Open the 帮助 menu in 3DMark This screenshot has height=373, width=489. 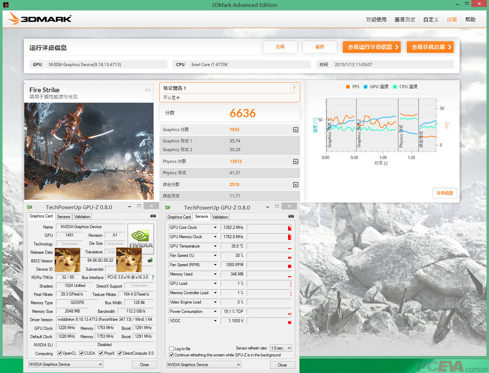click(470, 19)
